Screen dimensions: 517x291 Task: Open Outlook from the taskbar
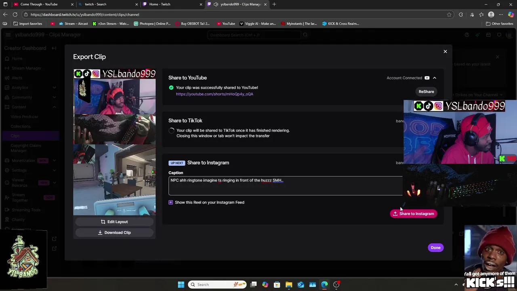(x=301, y=285)
